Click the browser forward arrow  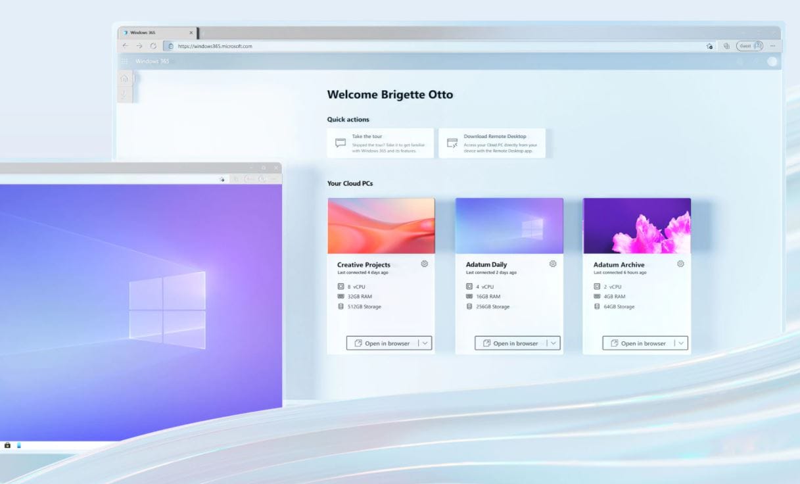[139, 46]
